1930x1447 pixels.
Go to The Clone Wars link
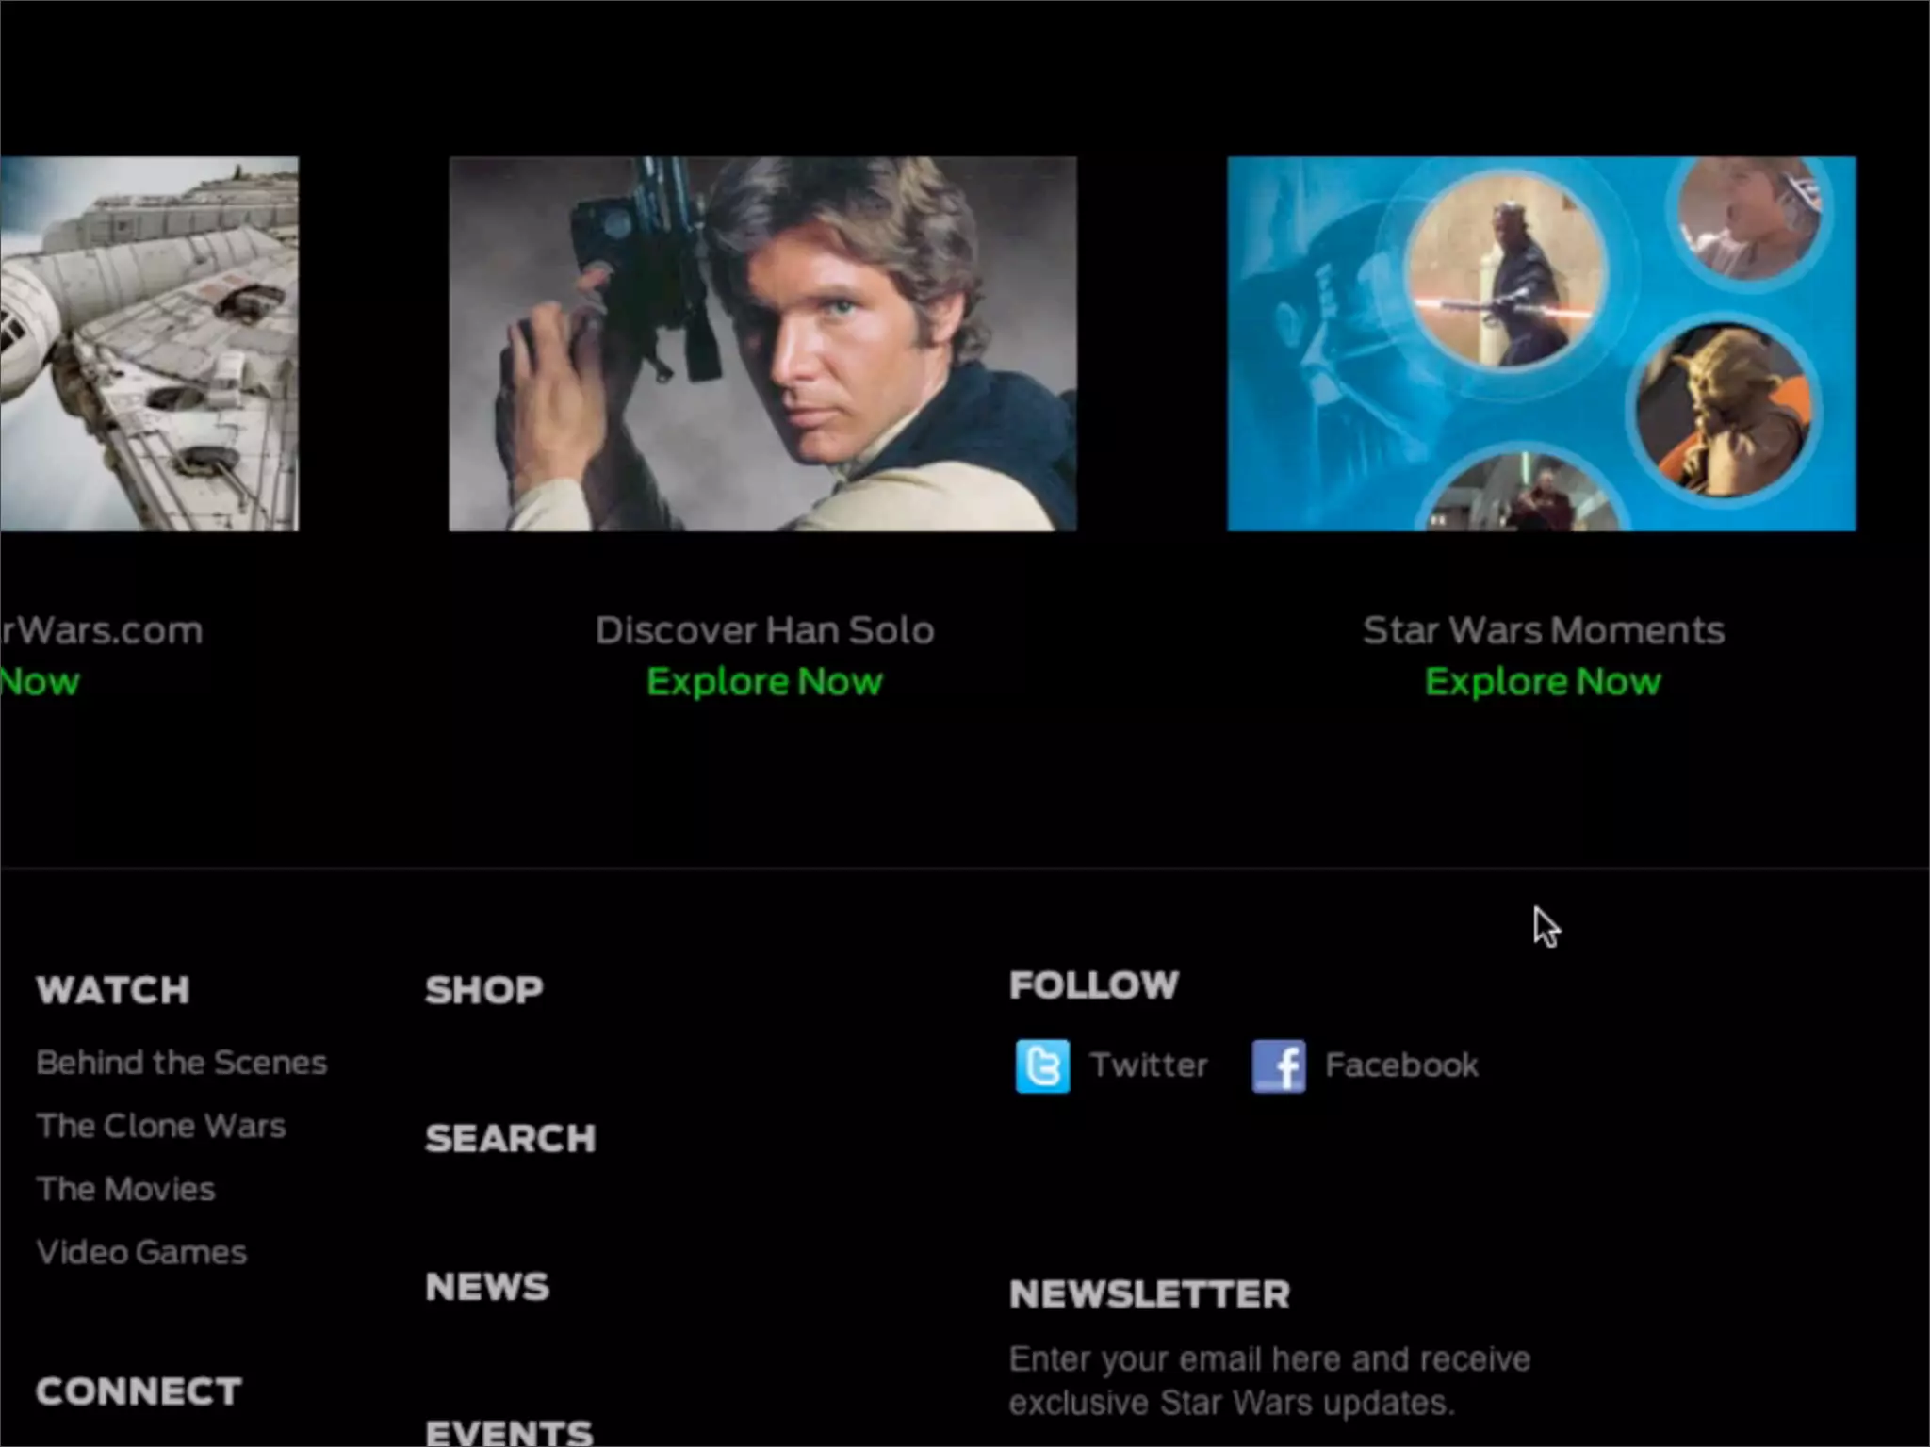161,1126
